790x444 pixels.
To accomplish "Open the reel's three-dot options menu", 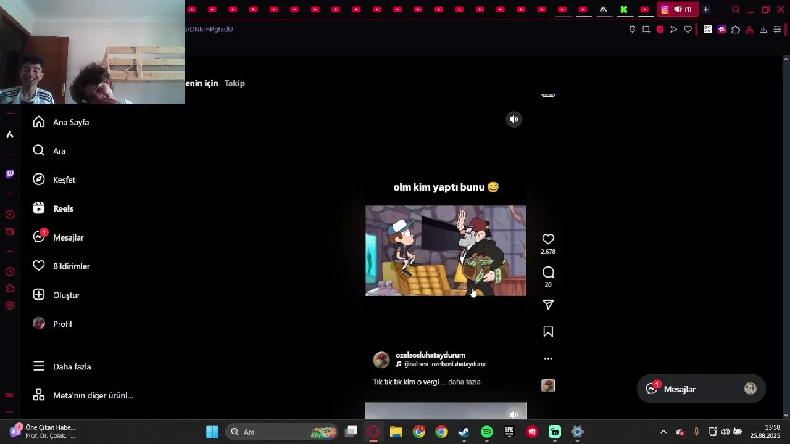I will pos(548,358).
